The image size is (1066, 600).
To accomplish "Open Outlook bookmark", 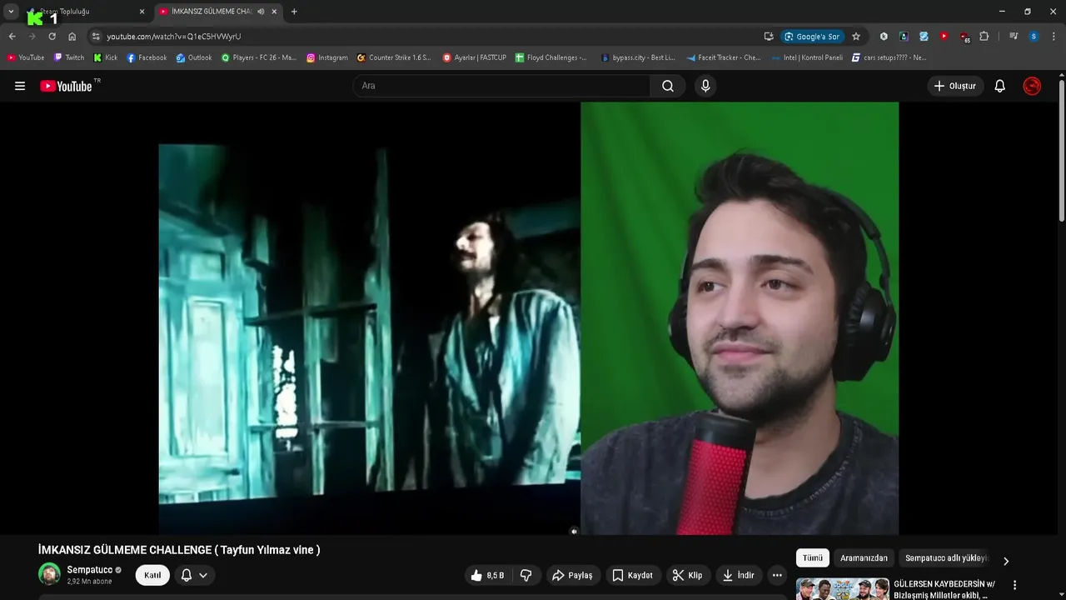I will click(194, 57).
